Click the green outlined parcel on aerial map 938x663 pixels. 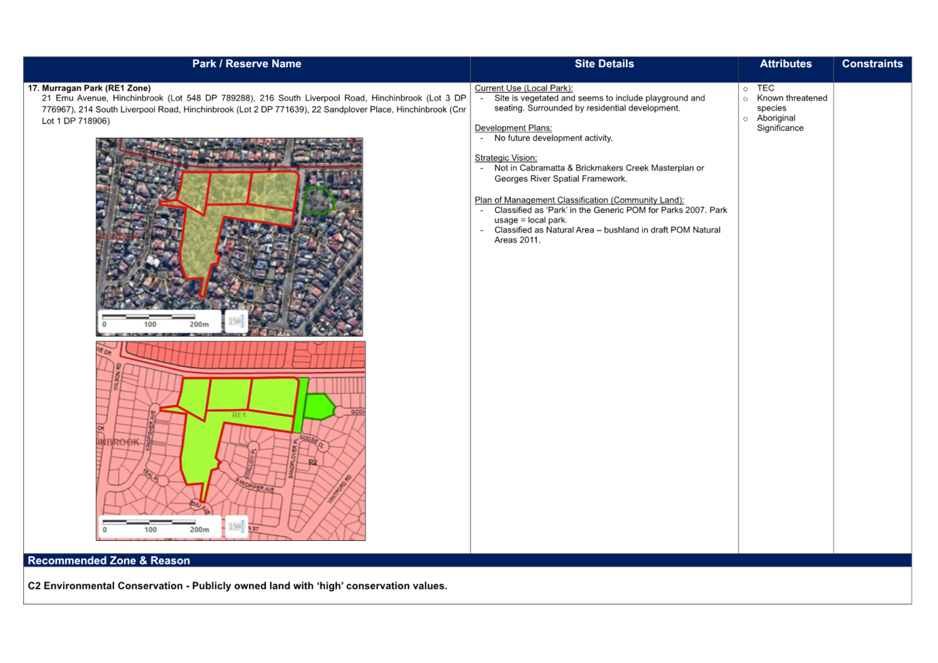pos(318,200)
